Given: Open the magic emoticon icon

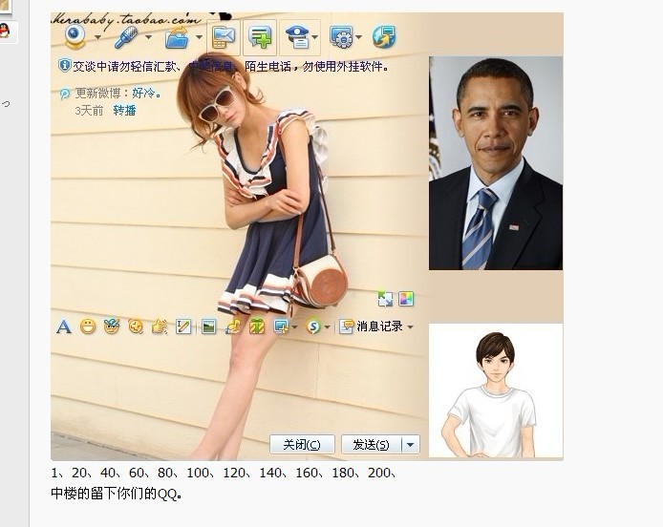Looking at the screenshot, I should click(112, 327).
